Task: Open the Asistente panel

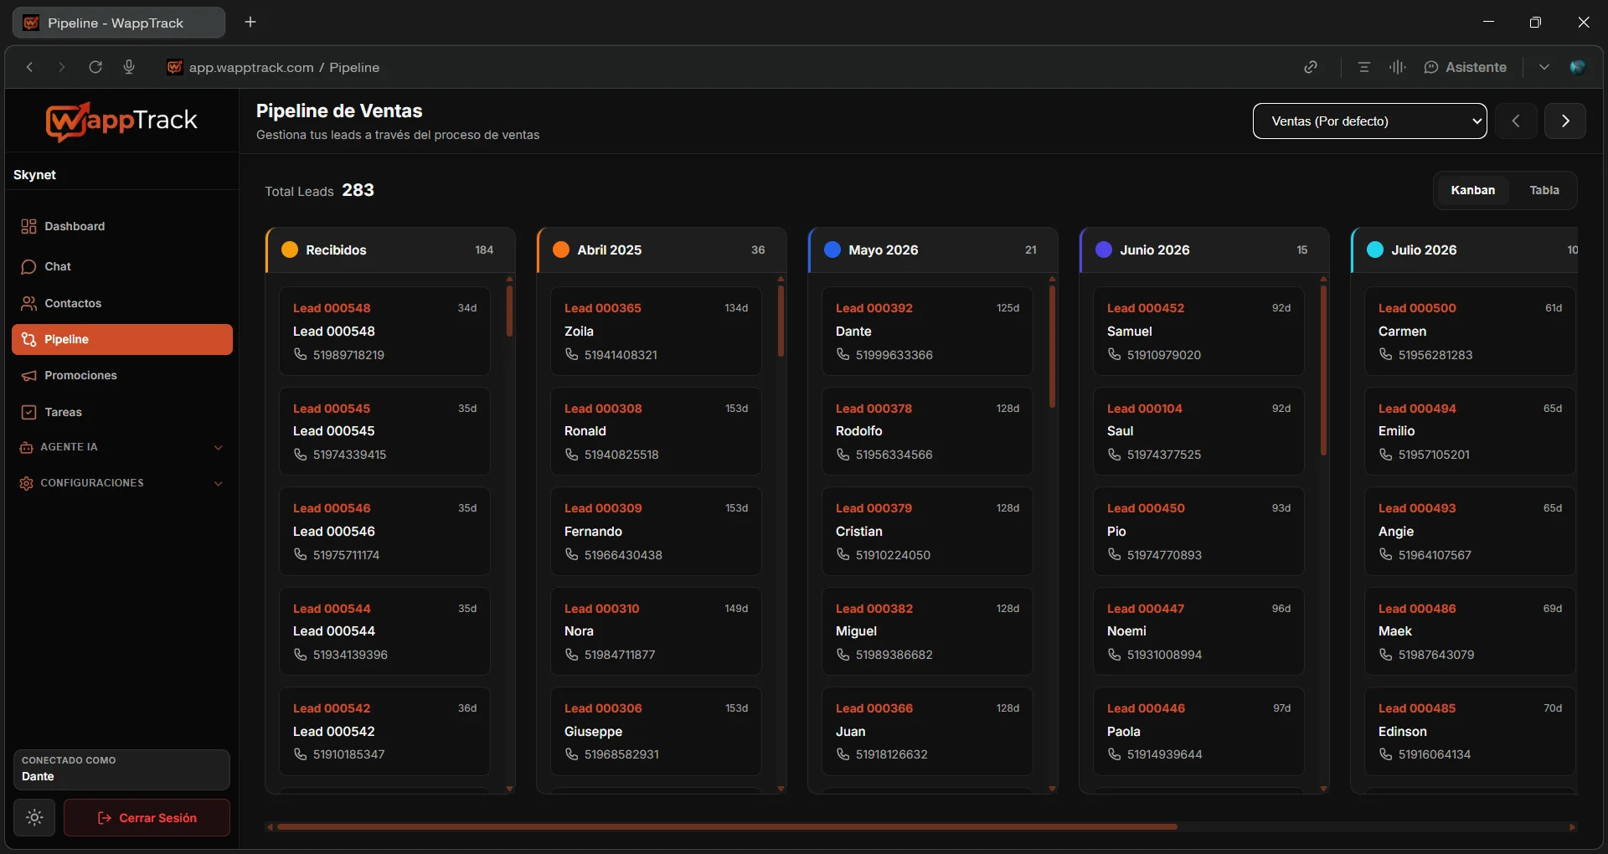Action: (x=1466, y=67)
